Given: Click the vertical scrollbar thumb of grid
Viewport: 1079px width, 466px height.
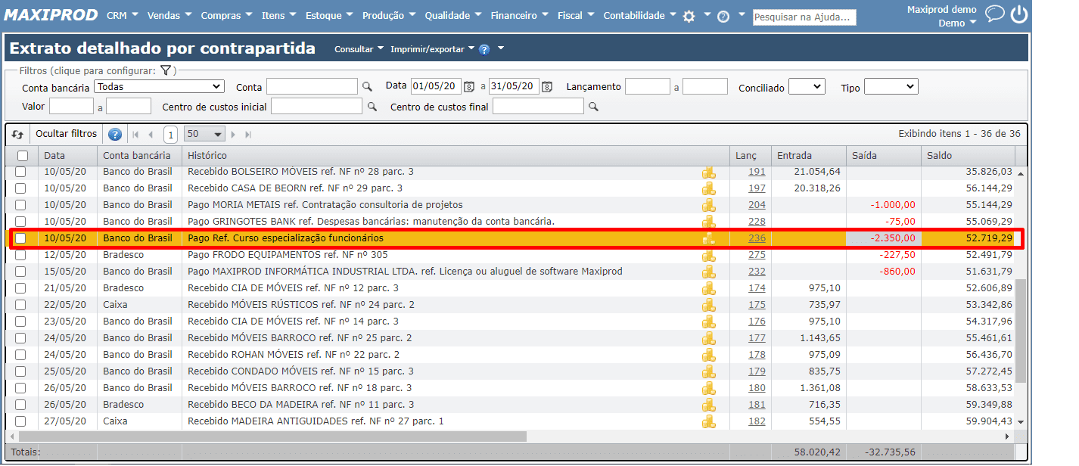Looking at the screenshot, I should pos(1020,331).
